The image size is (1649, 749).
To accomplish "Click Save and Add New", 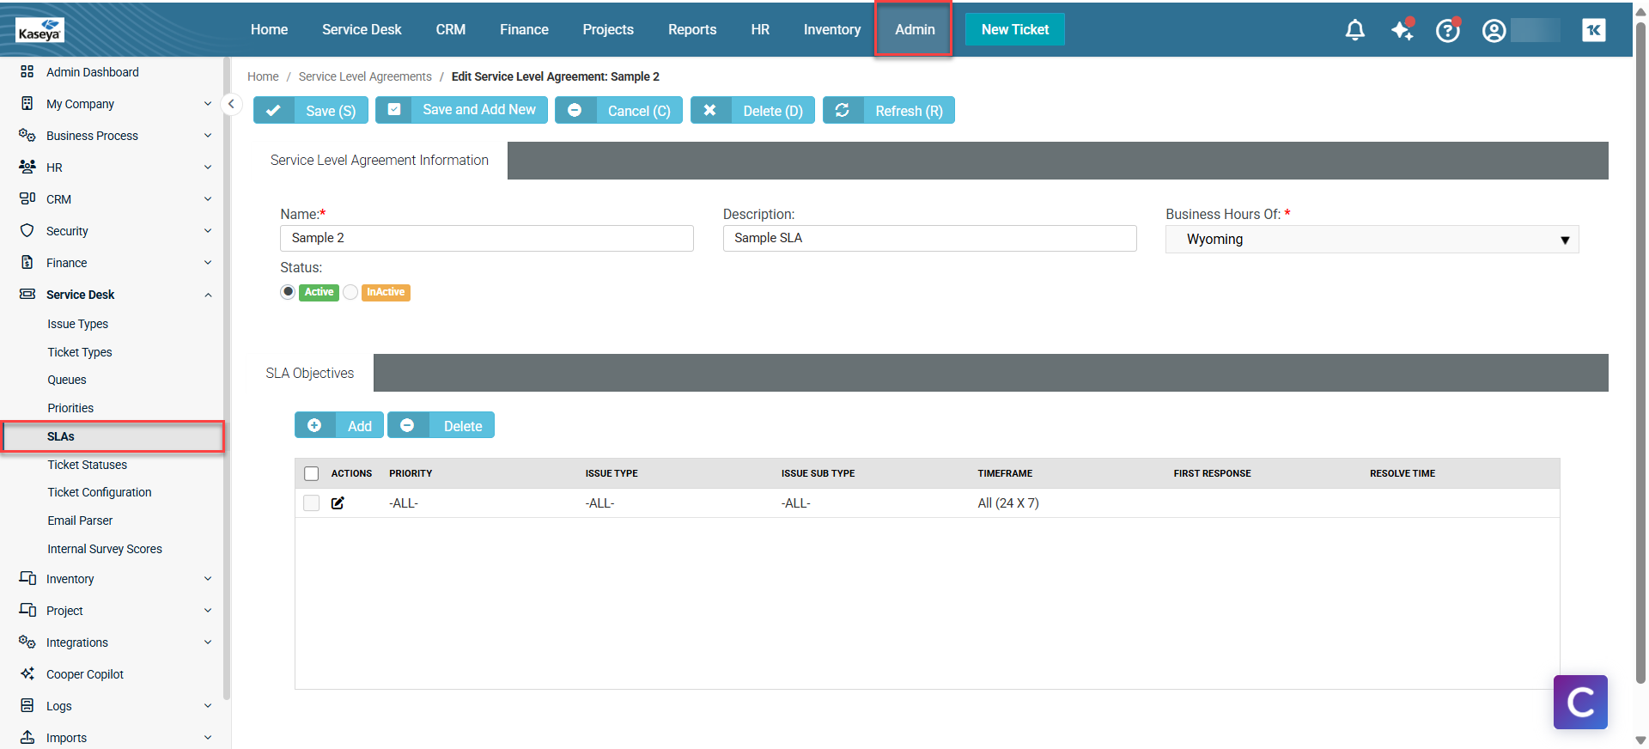I will [461, 110].
